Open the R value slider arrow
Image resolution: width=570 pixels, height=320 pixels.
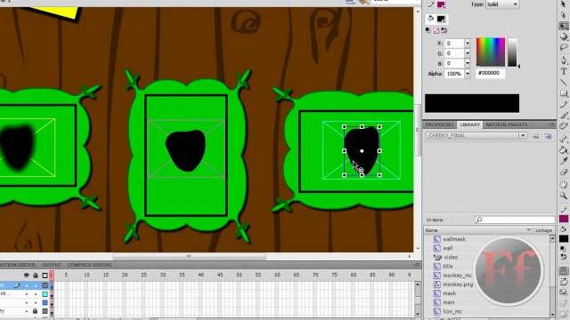tap(468, 44)
